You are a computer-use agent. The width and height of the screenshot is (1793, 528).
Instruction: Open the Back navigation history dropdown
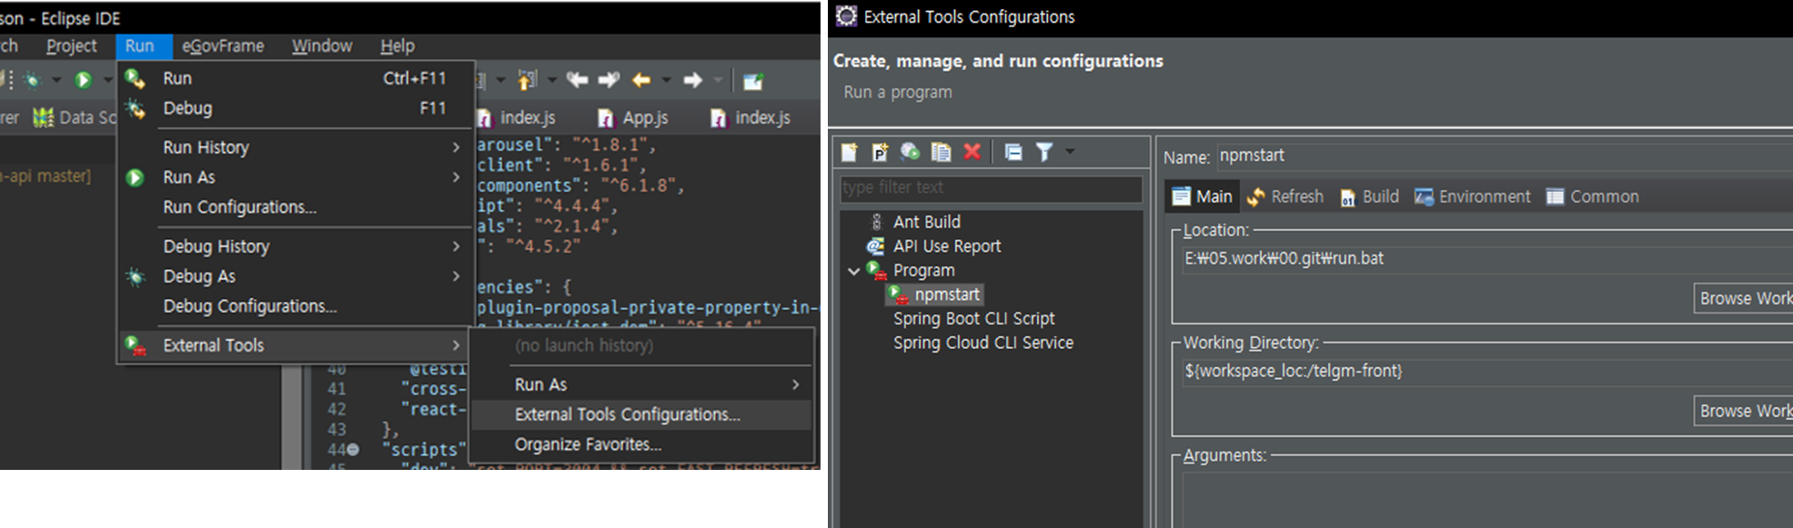[x=666, y=80]
